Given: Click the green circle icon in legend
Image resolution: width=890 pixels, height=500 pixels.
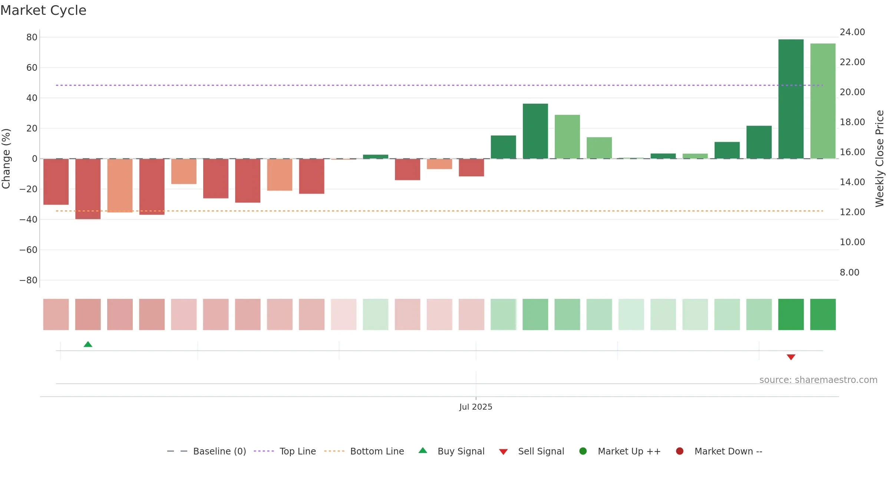Looking at the screenshot, I should [583, 451].
